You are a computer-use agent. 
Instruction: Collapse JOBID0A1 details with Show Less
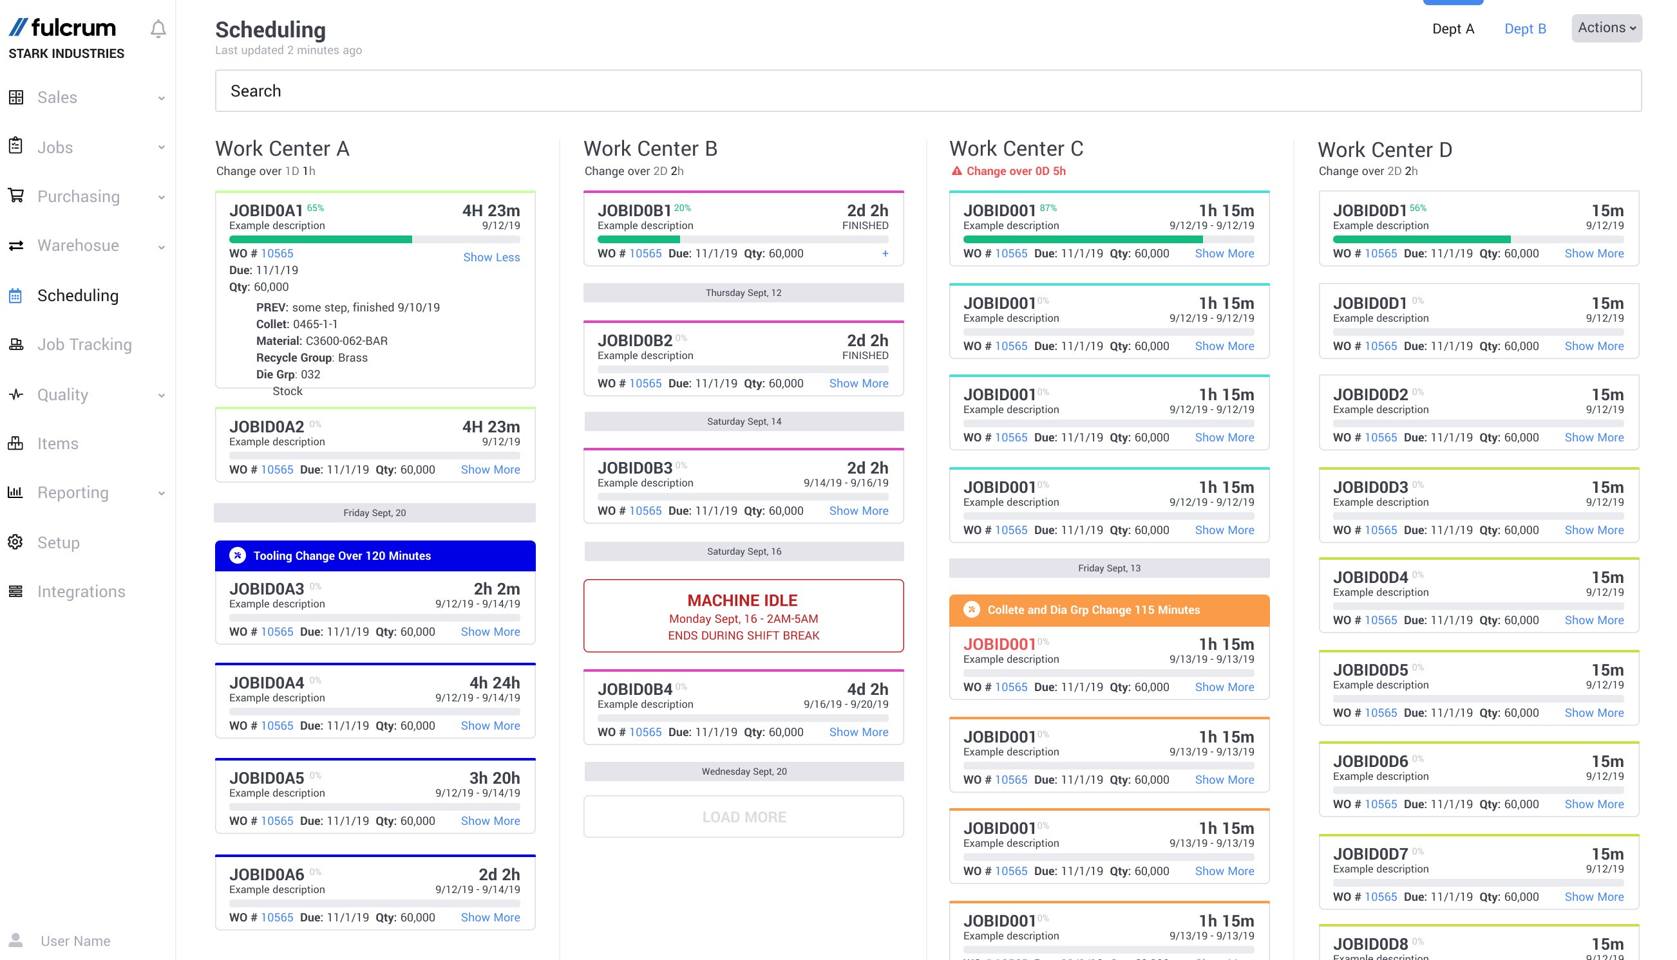491,257
